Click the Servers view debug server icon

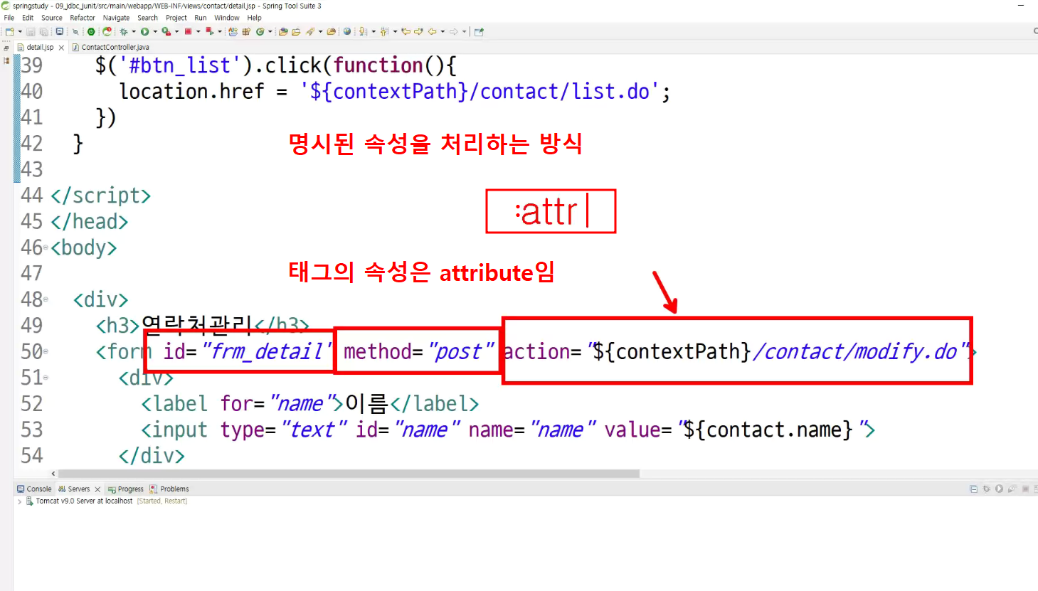[x=986, y=489]
